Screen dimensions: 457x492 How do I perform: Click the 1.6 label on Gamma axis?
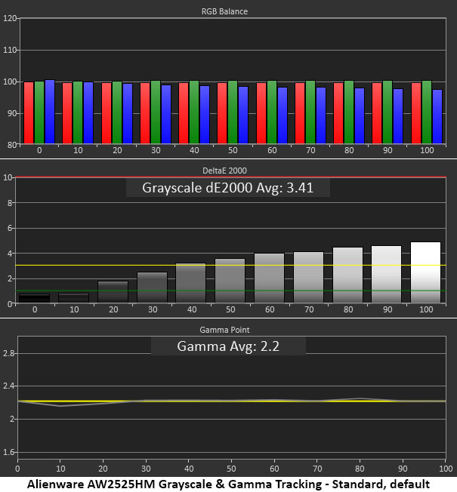pyautogui.click(x=8, y=452)
